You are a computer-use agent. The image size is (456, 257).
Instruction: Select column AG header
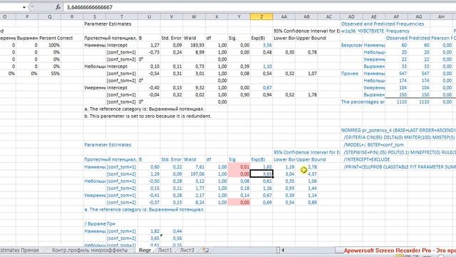coord(419,17)
